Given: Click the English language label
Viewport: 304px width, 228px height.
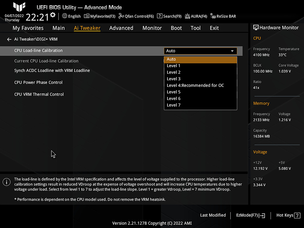Looking at the screenshot, I should point(74,16).
